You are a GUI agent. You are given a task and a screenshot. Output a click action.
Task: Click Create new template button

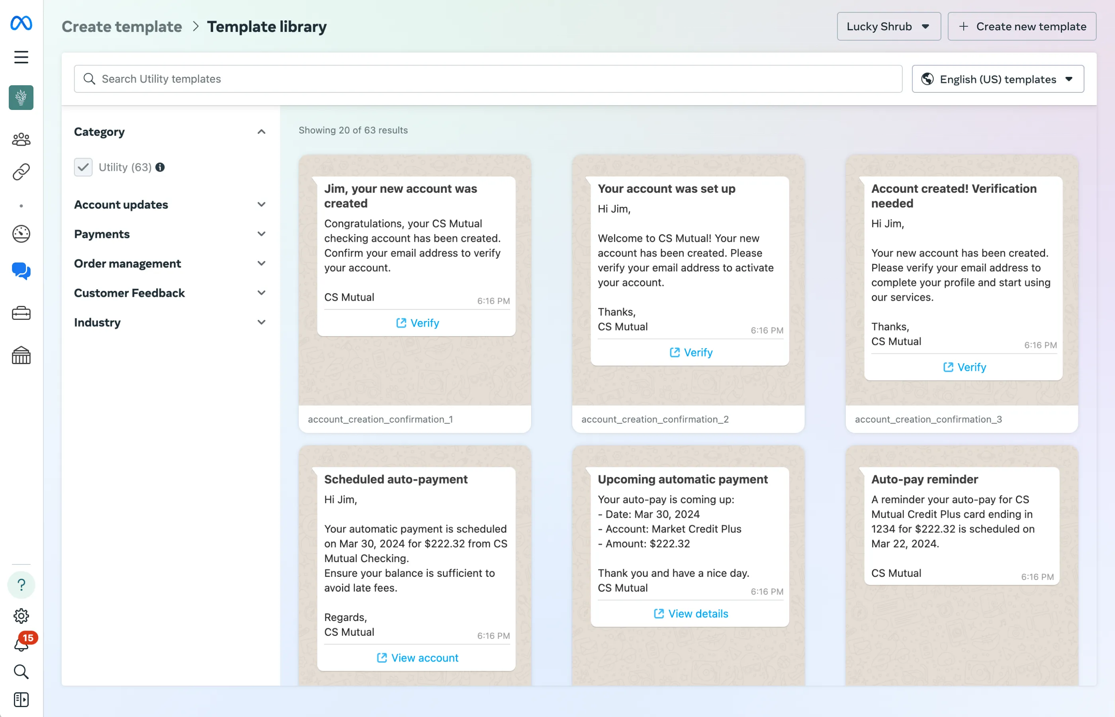point(1021,27)
